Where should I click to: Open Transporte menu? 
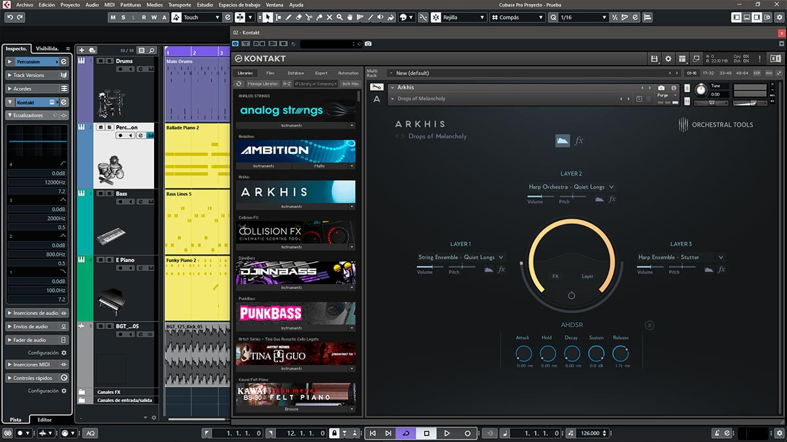click(x=180, y=5)
